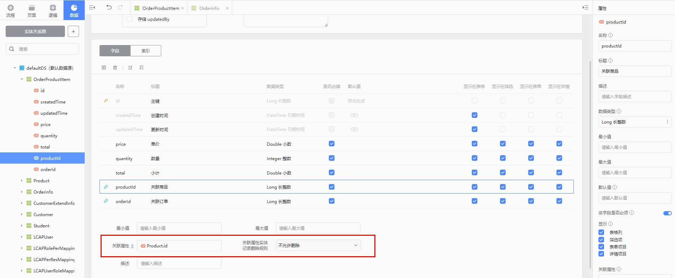
Task: Click info icon next to 标题 label
Action: 610,61
